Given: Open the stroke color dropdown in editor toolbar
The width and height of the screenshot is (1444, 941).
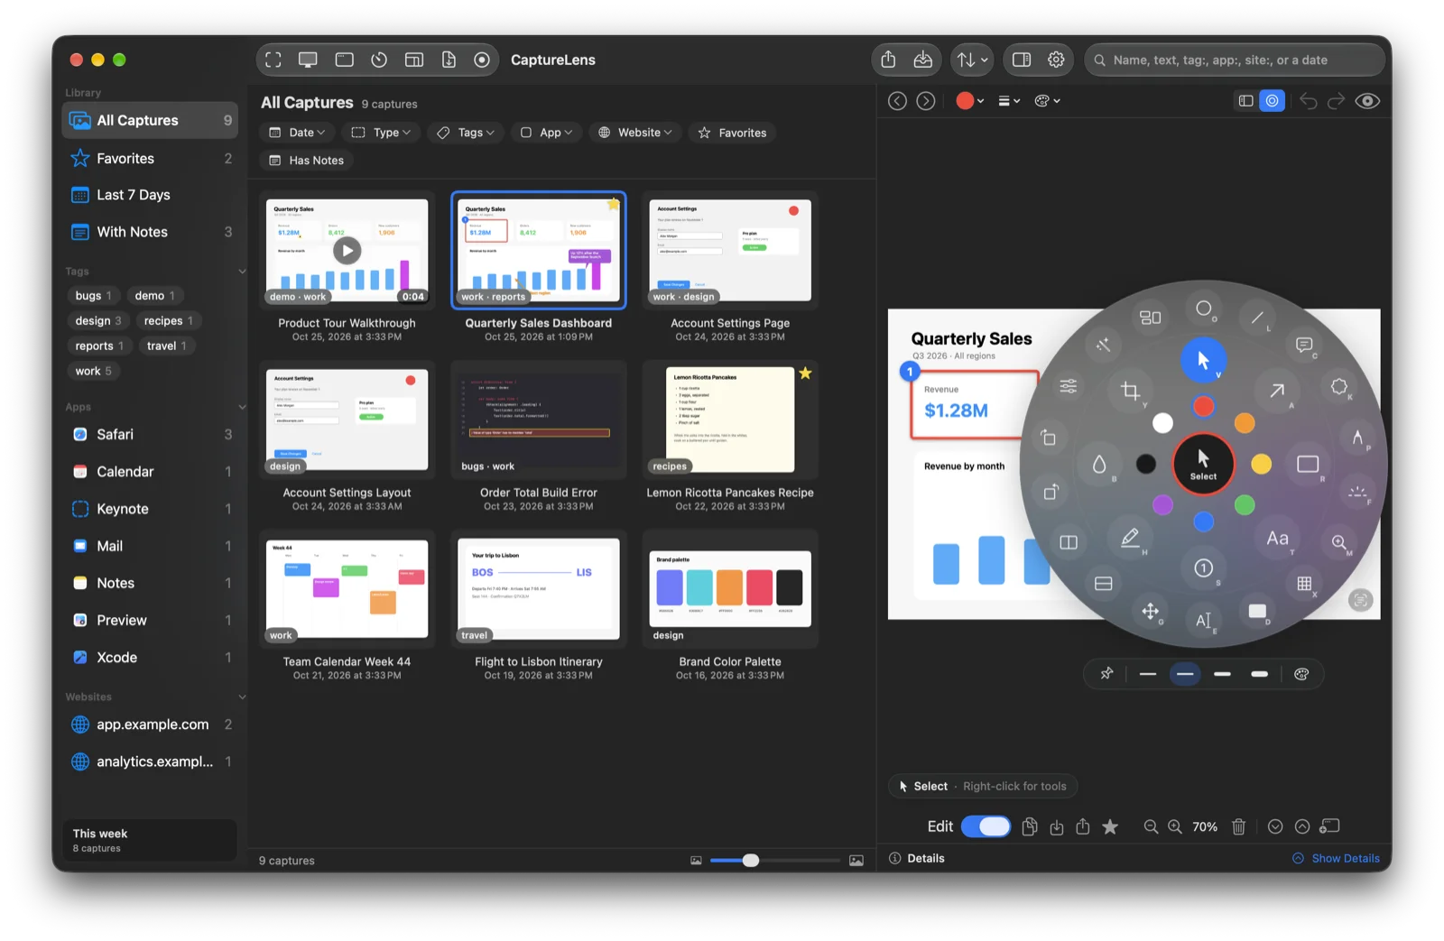Looking at the screenshot, I should pos(970,101).
